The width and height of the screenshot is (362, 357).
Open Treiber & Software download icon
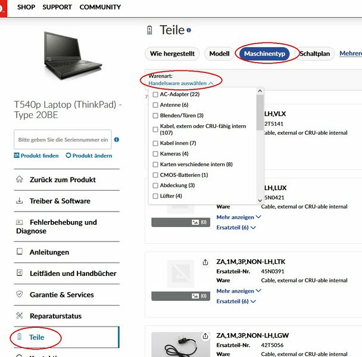[x=20, y=201]
